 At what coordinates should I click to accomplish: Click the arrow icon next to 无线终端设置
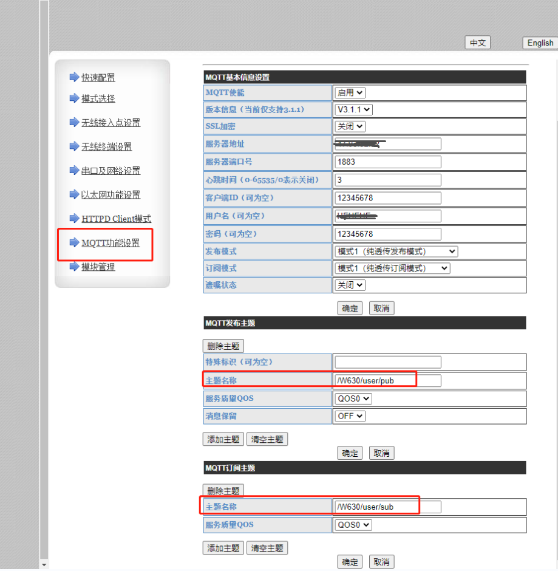tap(74, 146)
